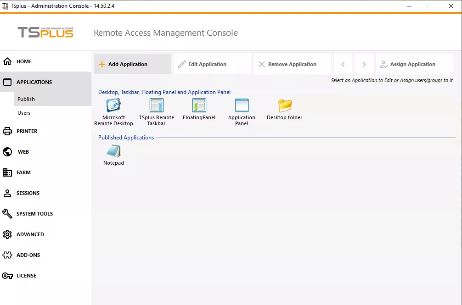This screenshot has width=462, height=305.
Task: Choose the Desktop folder icon
Action: (x=285, y=106)
